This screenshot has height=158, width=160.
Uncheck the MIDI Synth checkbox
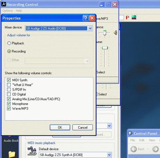tap(9, 80)
